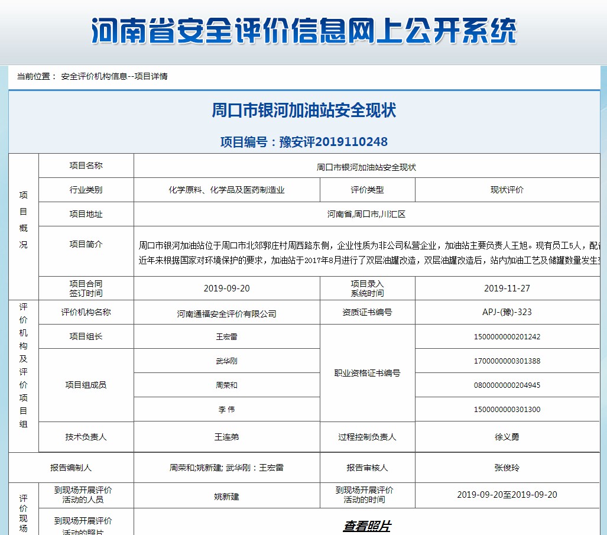Click the 评价类型 label cell

[368, 190]
